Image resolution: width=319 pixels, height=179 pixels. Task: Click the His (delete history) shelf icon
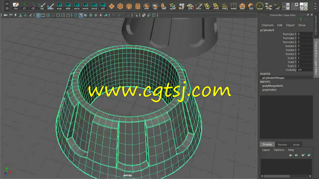pyautogui.click(x=16, y=6)
